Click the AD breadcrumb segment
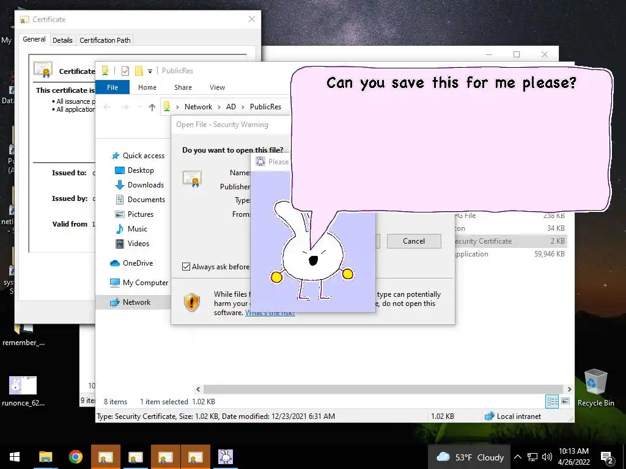This screenshot has height=469, width=626. pyautogui.click(x=230, y=107)
